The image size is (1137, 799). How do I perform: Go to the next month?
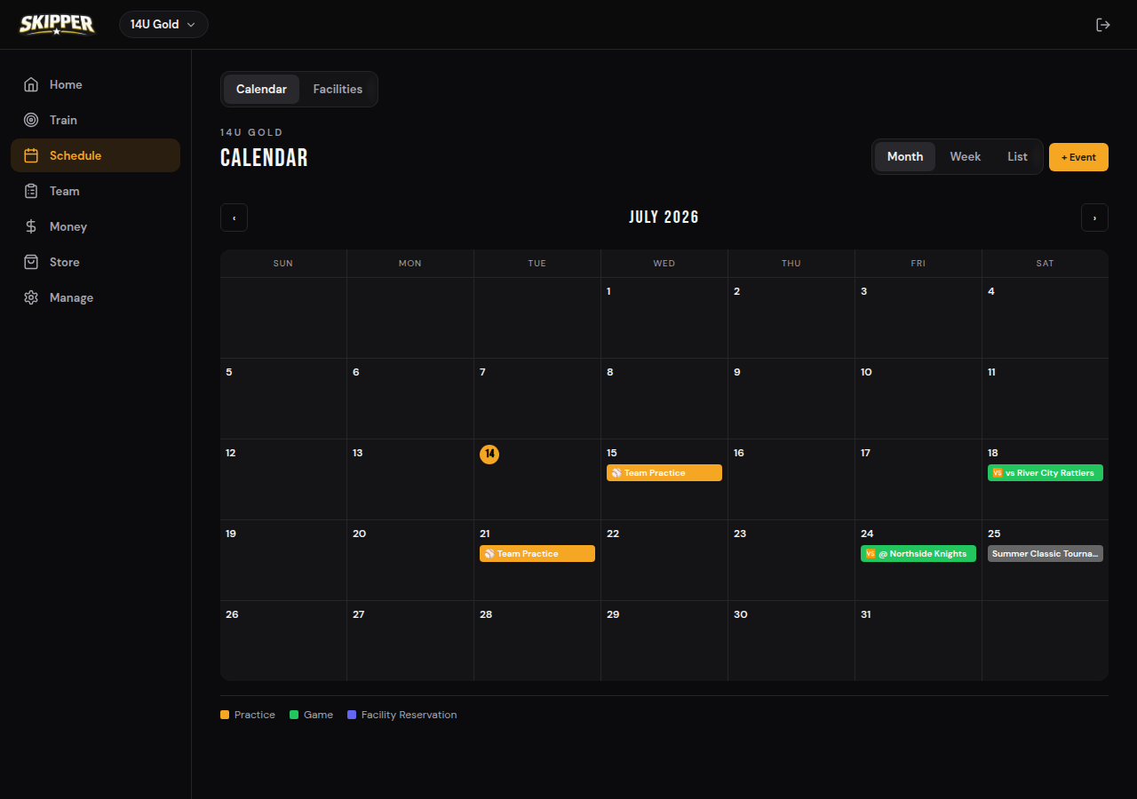1094,218
